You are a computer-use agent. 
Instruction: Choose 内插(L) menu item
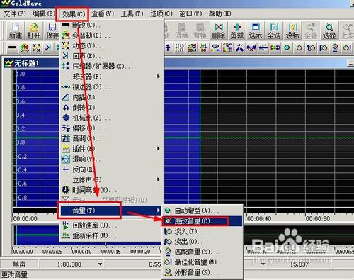point(111,97)
